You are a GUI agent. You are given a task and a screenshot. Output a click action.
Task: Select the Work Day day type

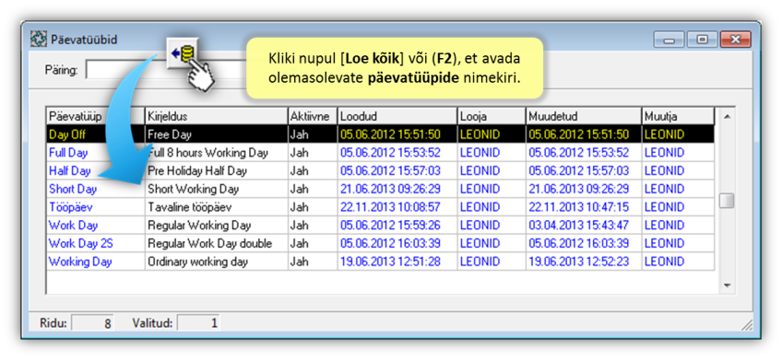[x=74, y=225]
